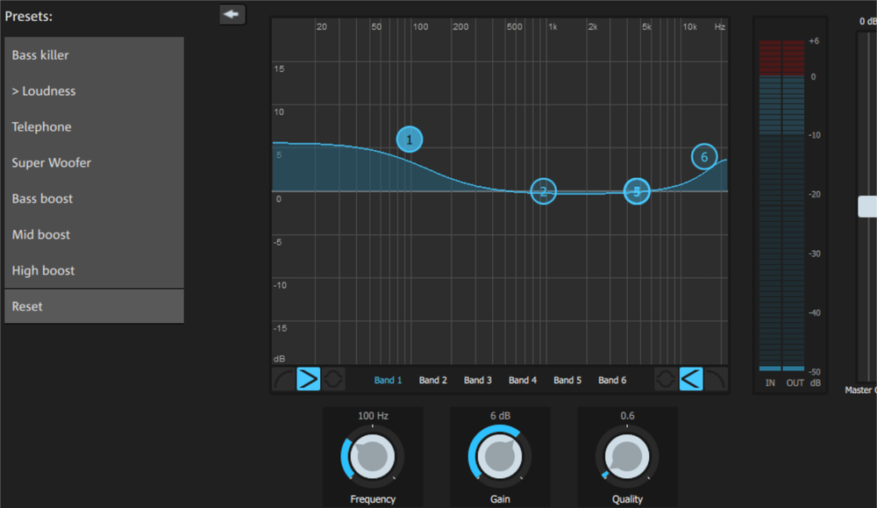Select the left peak filter icon beside low-shelf

[x=334, y=379]
